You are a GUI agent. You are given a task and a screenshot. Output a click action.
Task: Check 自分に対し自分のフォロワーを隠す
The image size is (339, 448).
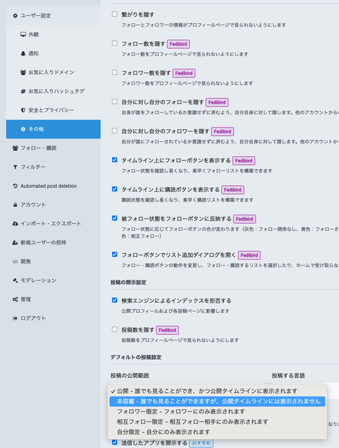(115, 130)
